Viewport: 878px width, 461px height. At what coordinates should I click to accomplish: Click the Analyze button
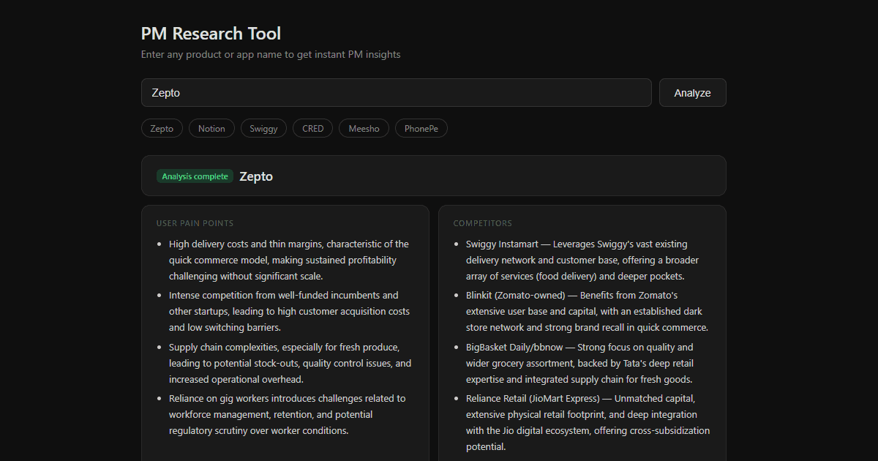[692, 93]
